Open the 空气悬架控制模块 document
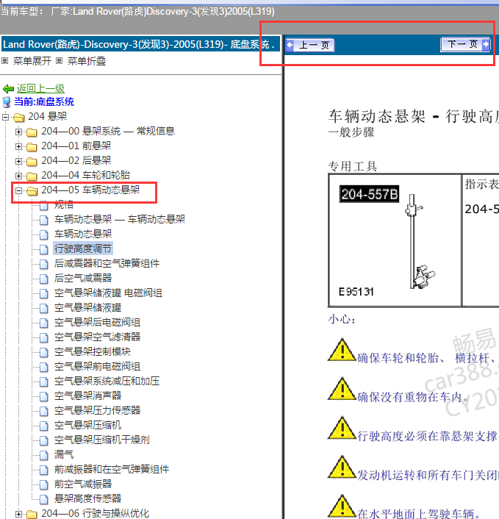This screenshot has width=499, height=519. [x=93, y=351]
